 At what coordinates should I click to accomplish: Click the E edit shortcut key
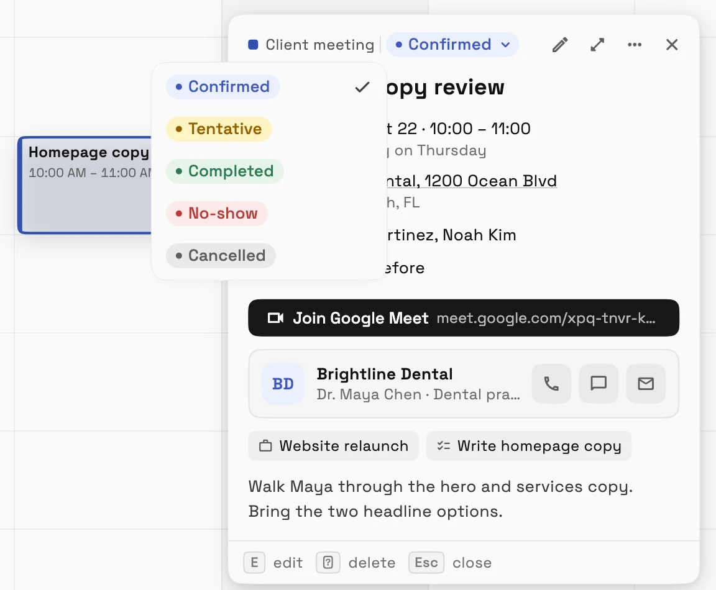pyautogui.click(x=254, y=563)
